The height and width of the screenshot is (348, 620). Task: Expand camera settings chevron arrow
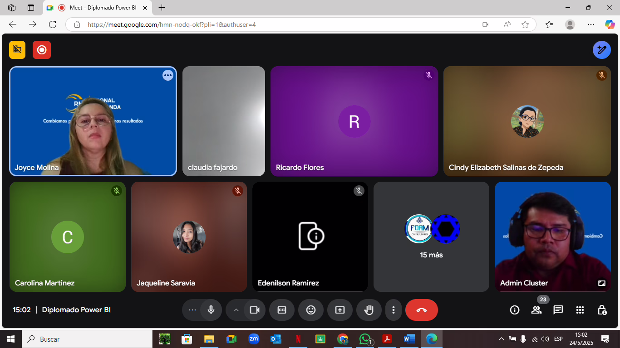(x=236, y=310)
